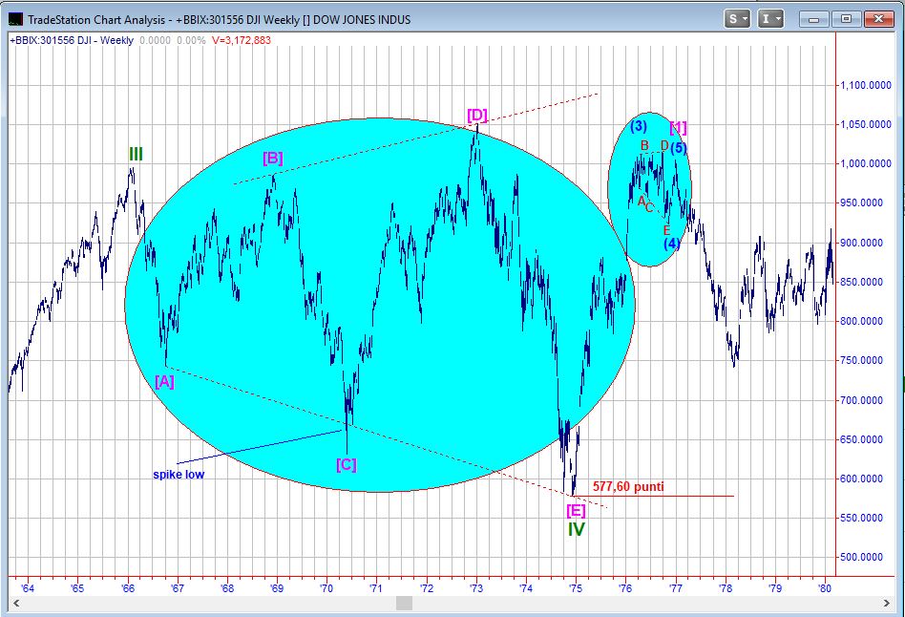Close the Chart Analysis window

[878, 19]
